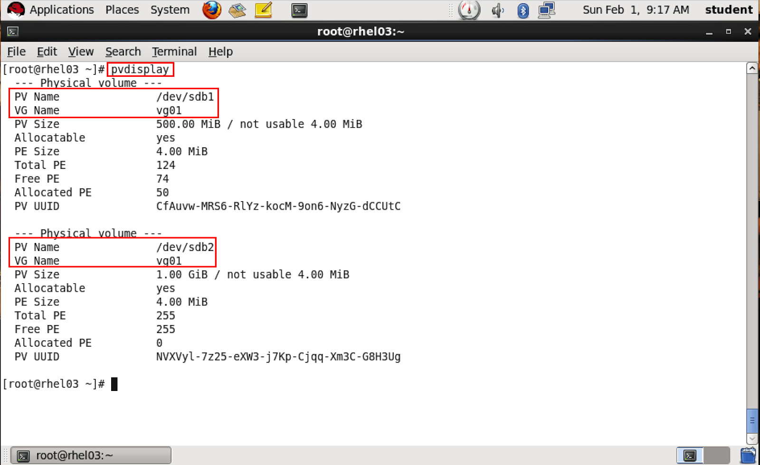The height and width of the screenshot is (465, 760).
Task: Open the Edit menu in terminal
Action: click(47, 51)
